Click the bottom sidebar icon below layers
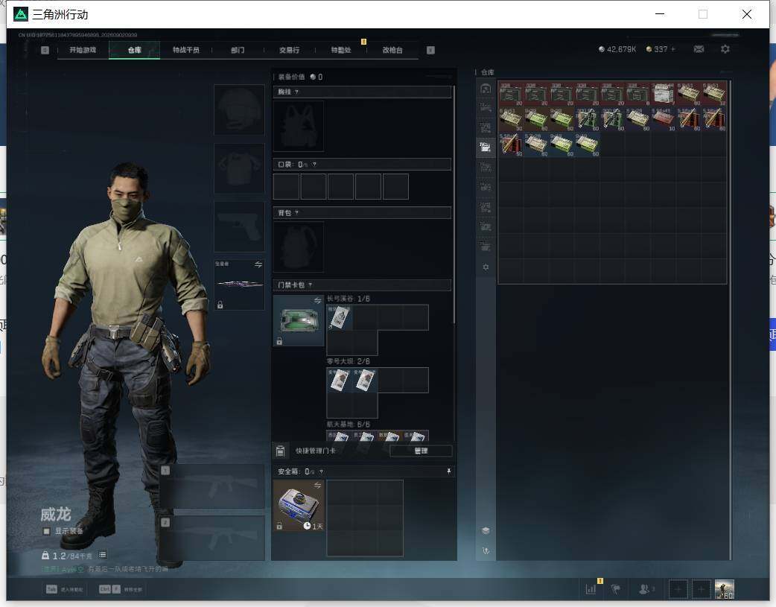The height and width of the screenshot is (607, 776). pyautogui.click(x=486, y=550)
